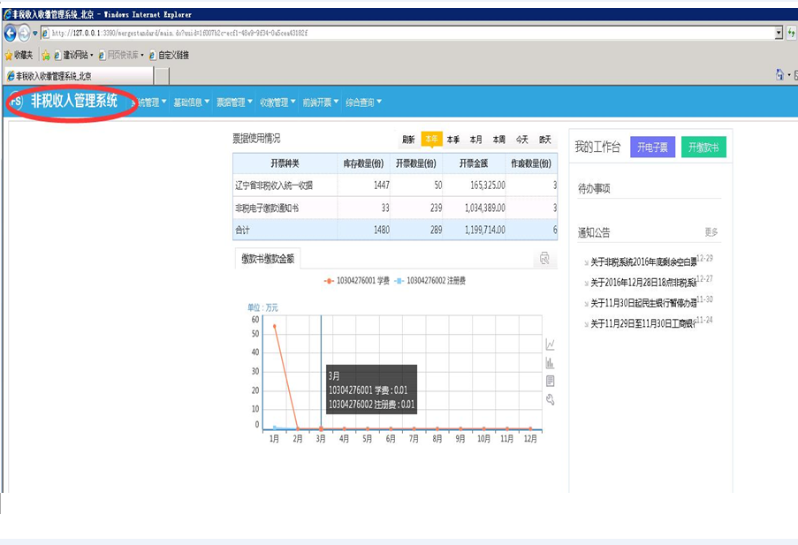Click the green IE compatibility icon by address bar
798x545 pixels.
(x=792, y=33)
